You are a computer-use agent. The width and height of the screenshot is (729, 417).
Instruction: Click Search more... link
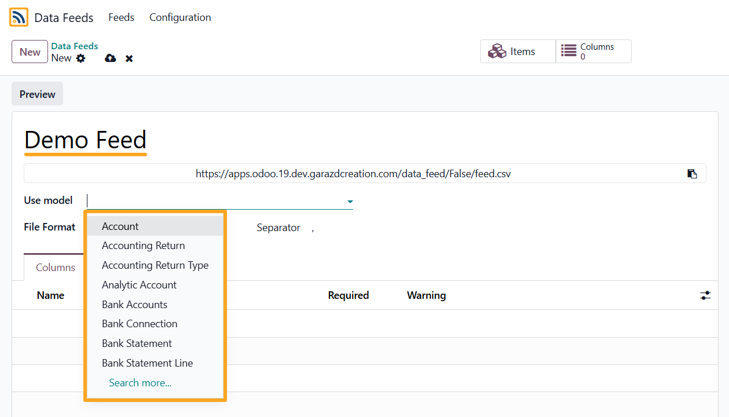point(140,383)
